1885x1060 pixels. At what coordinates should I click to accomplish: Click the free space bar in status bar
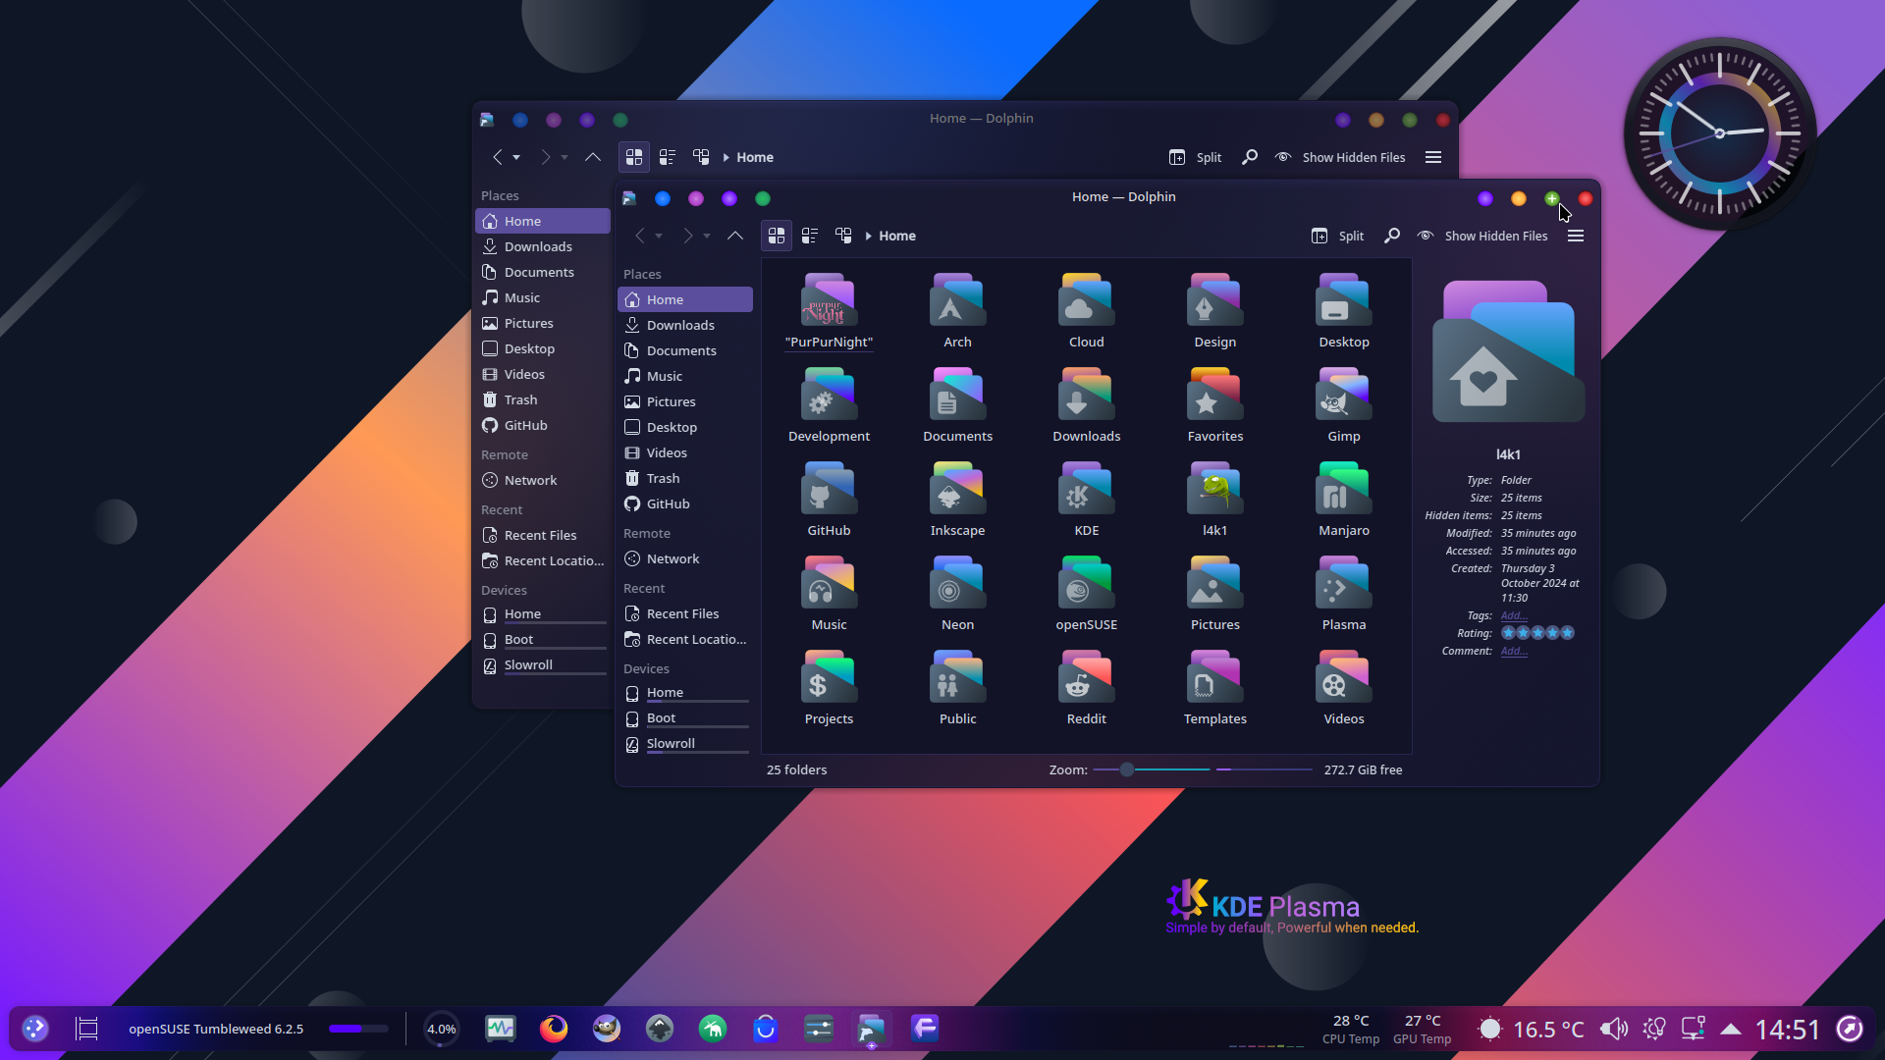[1264, 769]
